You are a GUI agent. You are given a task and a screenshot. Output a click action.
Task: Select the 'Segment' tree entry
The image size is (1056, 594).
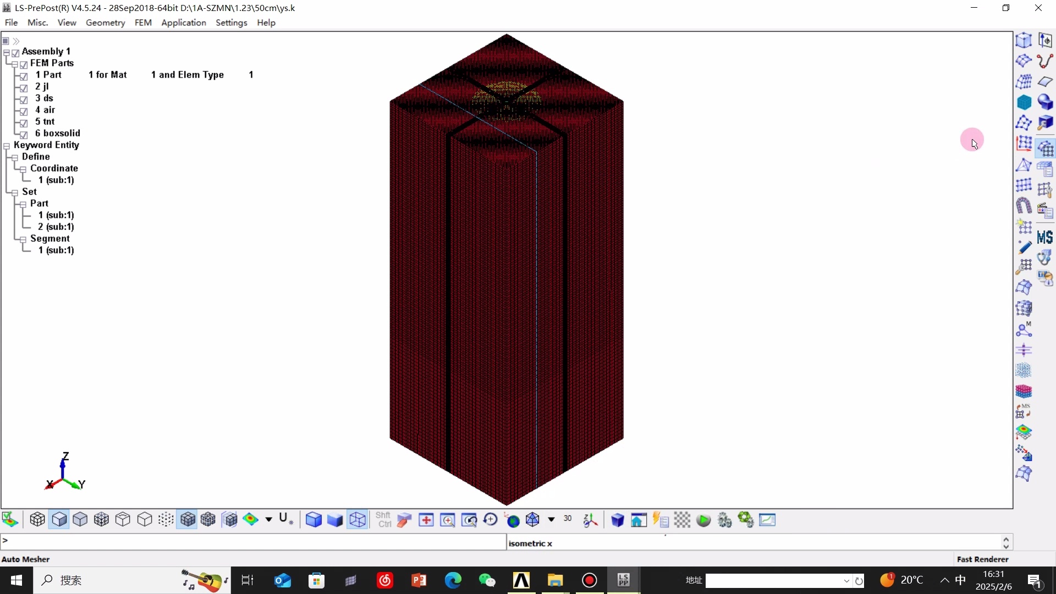[x=50, y=238]
